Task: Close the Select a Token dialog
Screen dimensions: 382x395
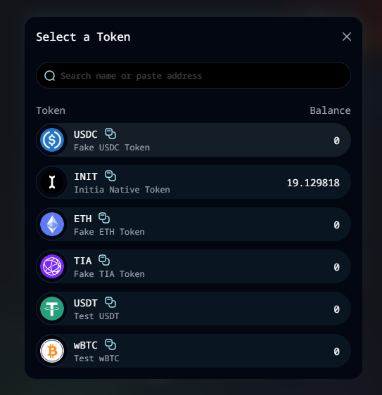Action: 347,37
